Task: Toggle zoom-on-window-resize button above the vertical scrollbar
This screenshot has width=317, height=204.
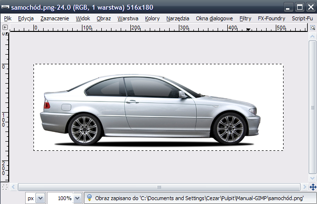Action: tap(312, 29)
